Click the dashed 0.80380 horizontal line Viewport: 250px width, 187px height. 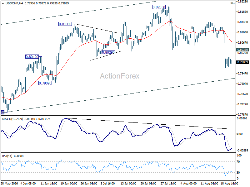[118, 50]
